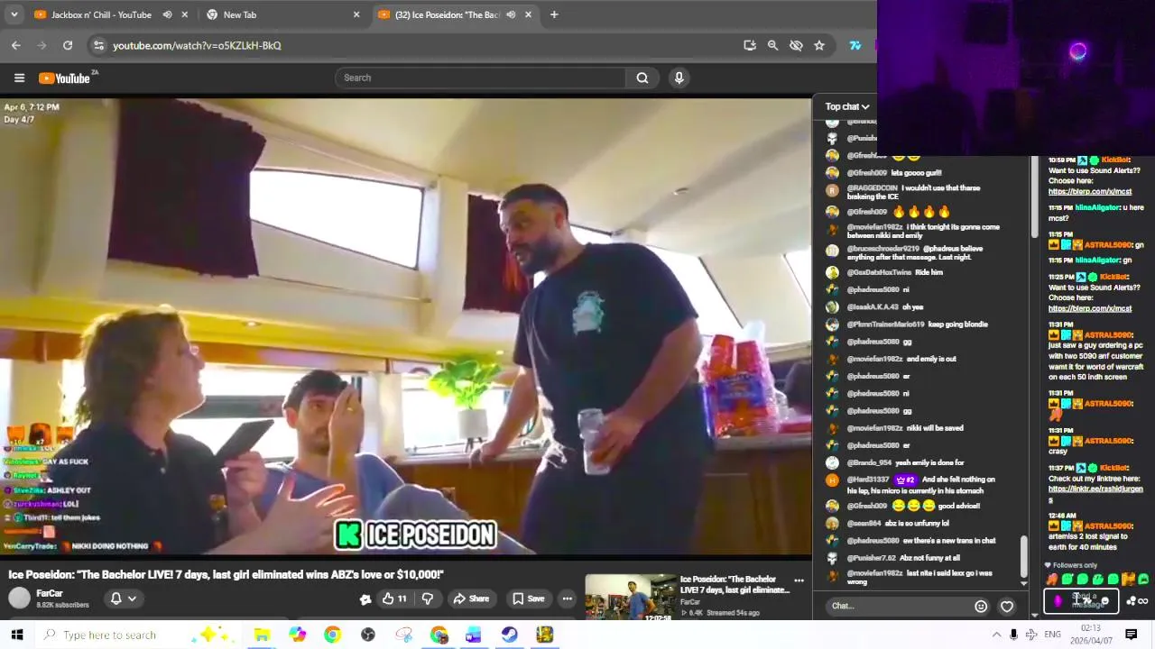Open the Windows Start menu
Image resolution: width=1155 pixels, height=649 pixels.
coord(16,635)
